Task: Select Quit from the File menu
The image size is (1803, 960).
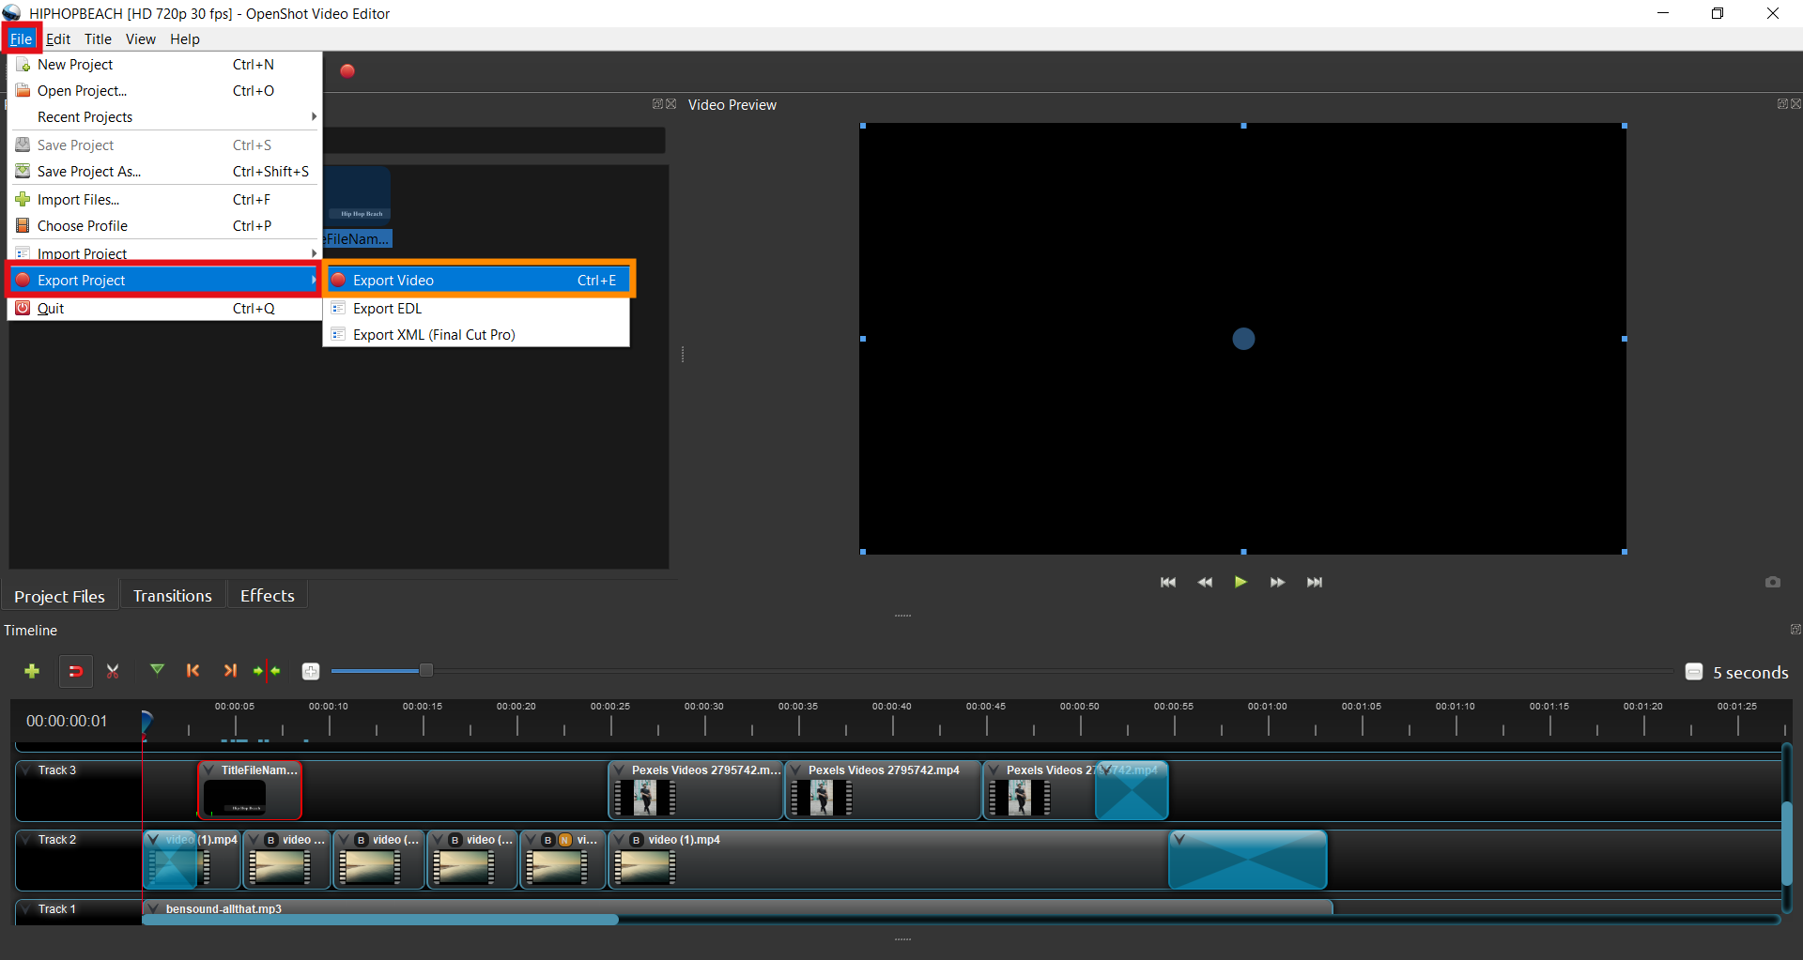Action: (164, 308)
